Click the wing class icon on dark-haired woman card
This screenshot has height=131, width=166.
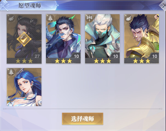[11, 19]
